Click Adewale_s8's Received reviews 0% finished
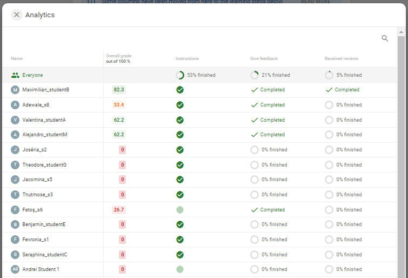Viewport: 408px width, 278px height. [x=343, y=105]
